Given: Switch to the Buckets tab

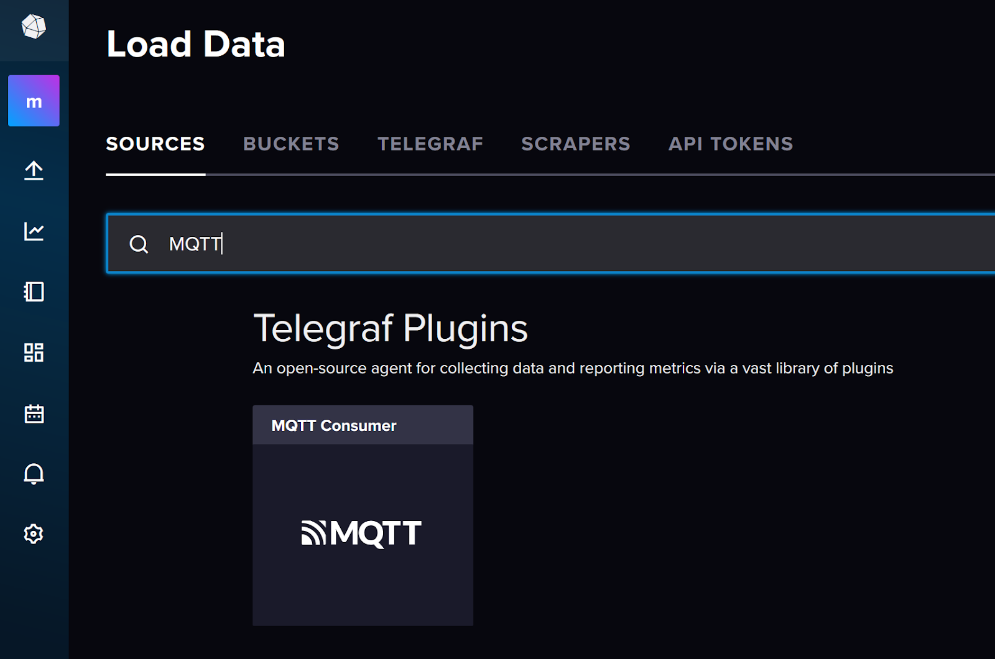Looking at the screenshot, I should [291, 144].
